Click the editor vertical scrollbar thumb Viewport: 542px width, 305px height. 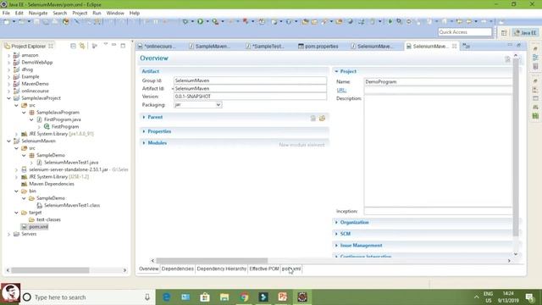tap(516, 147)
